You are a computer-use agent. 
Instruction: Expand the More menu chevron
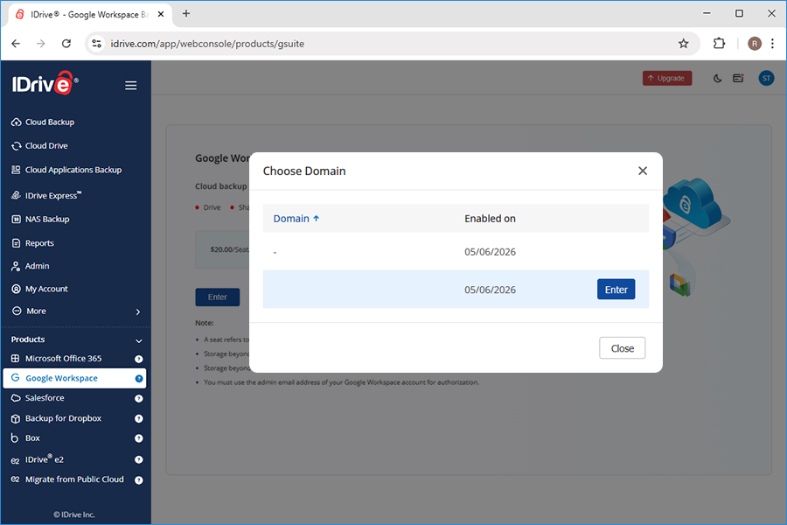(x=138, y=312)
